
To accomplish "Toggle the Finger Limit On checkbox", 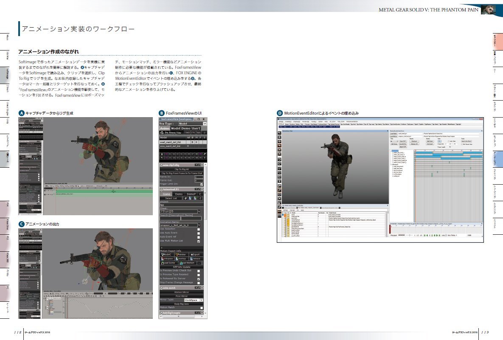I will pos(201,184).
